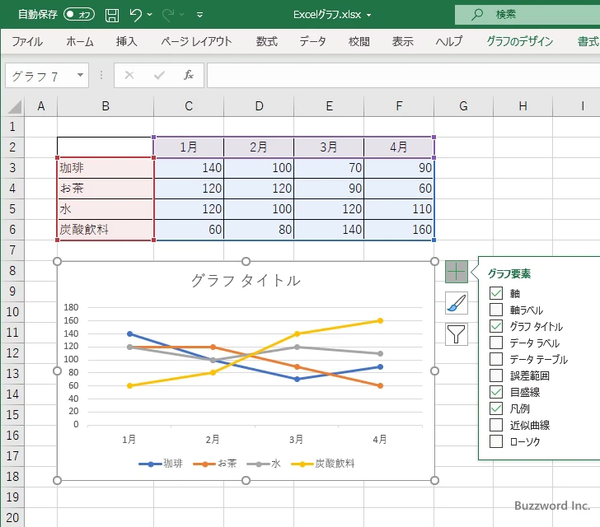Open the グラフのデザイン tab
This screenshot has height=527, width=600.
pos(519,41)
